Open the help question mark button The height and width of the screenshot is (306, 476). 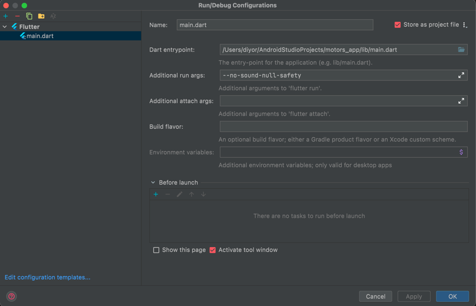pos(11,296)
